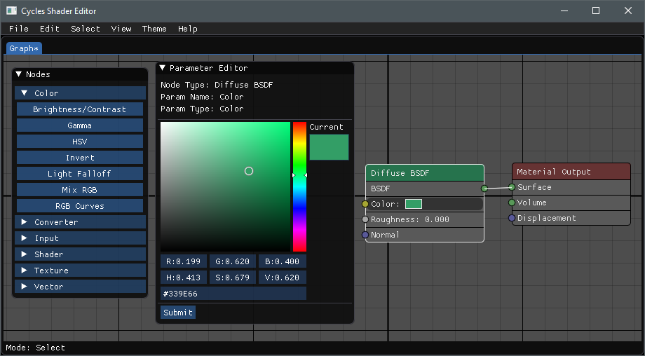
Task: Select the Material Output node header
Action: click(x=571, y=172)
